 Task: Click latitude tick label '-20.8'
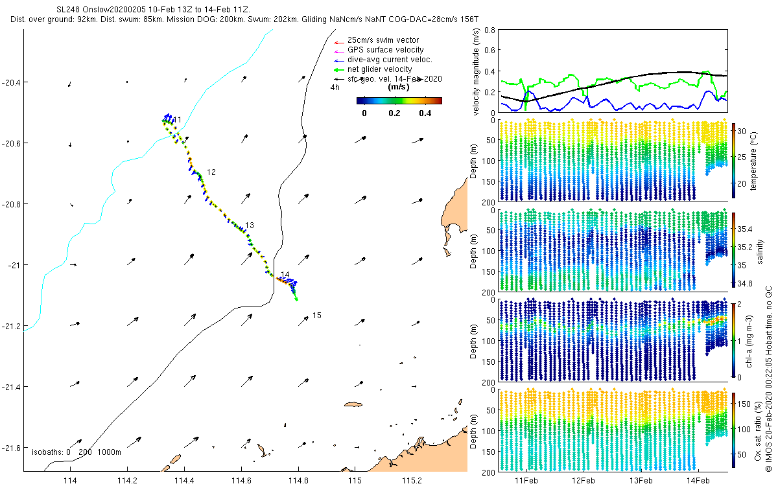pos(11,204)
